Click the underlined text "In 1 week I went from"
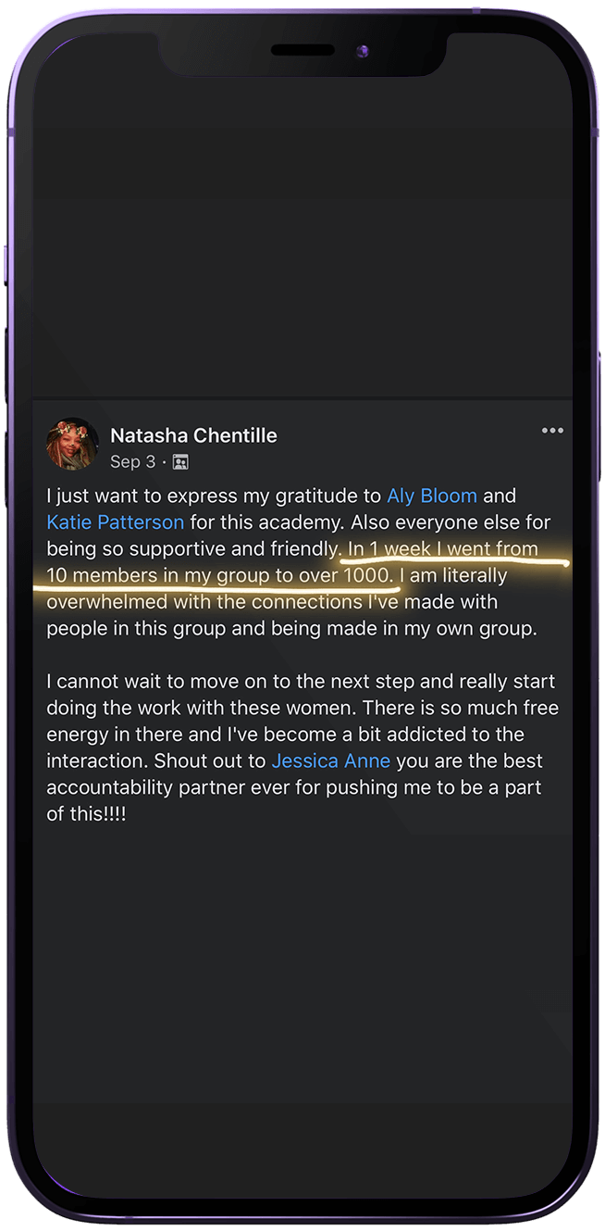The height and width of the screenshot is (1231, 605). click(442, 549)
